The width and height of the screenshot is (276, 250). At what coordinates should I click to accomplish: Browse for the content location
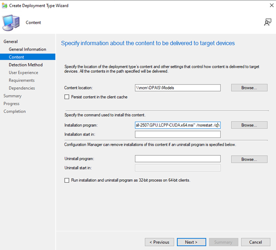[x=249, y=88]
